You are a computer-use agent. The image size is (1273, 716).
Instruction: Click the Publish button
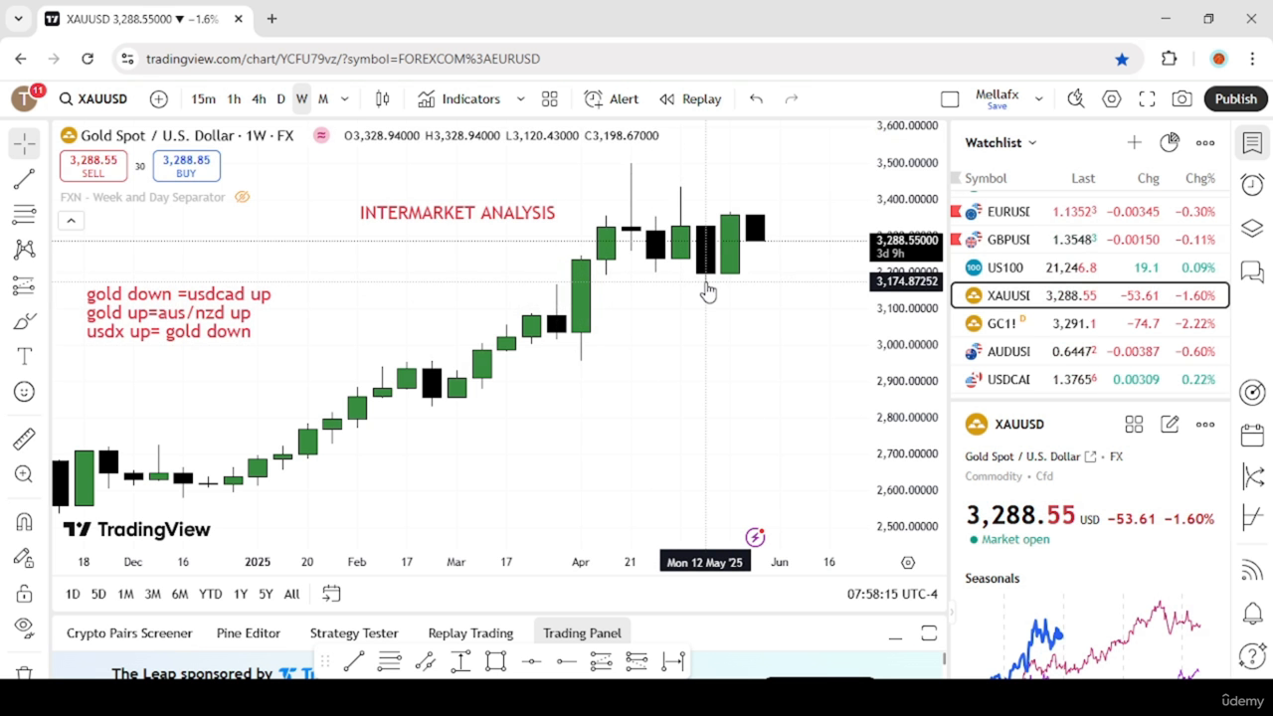click(x=1235, y=98)
